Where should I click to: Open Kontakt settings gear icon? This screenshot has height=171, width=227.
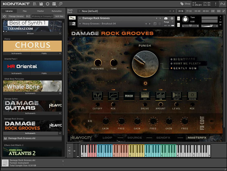[48, 4]
